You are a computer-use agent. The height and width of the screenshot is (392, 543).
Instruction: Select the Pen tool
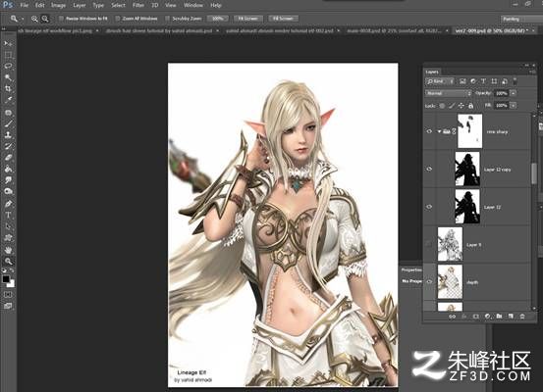point(8,204)
